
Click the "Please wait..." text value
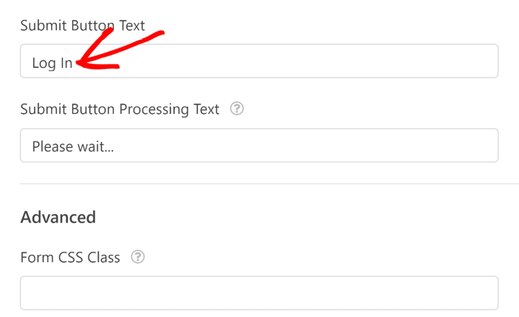[x=73, y=147]
